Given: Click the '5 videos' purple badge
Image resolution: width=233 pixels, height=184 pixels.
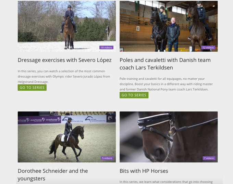Looking at the screenshot, I should pos(107,158).
